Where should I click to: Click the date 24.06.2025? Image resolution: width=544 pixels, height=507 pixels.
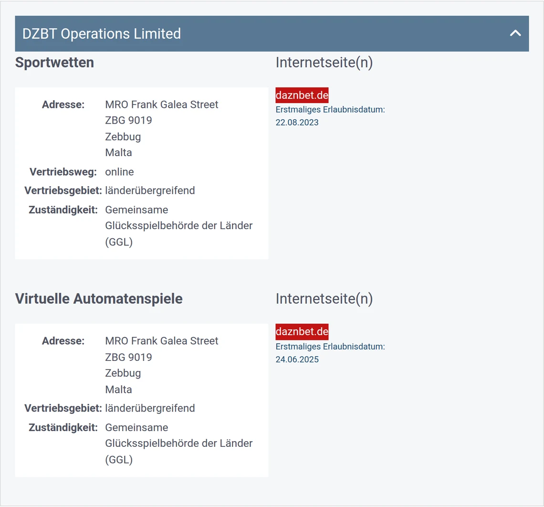pyautogui.click(x=297, y=359)
